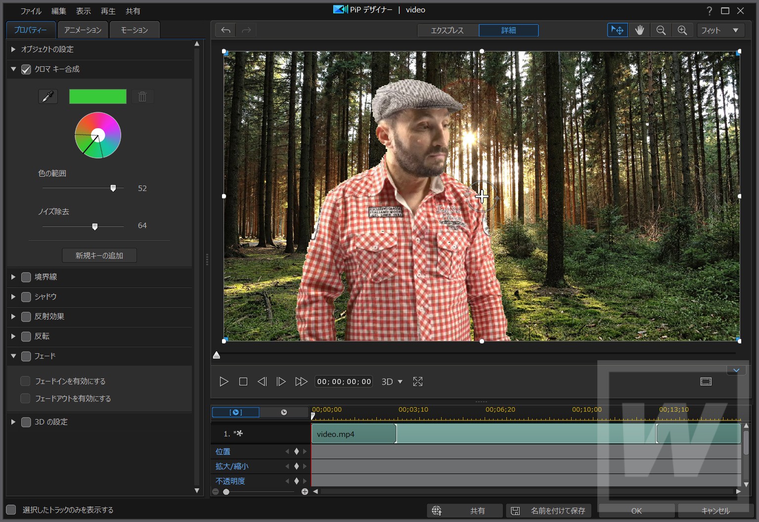Add keyframe diamond on 不透明度 row
The width and height of the screenshot is (759, 522).
pos(297,480)
